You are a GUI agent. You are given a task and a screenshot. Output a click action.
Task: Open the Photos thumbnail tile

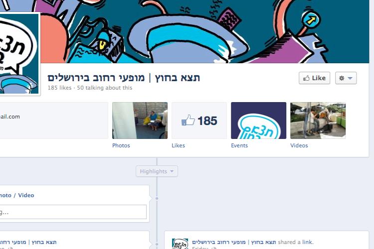pyautogui.click(x=140, y=121)
